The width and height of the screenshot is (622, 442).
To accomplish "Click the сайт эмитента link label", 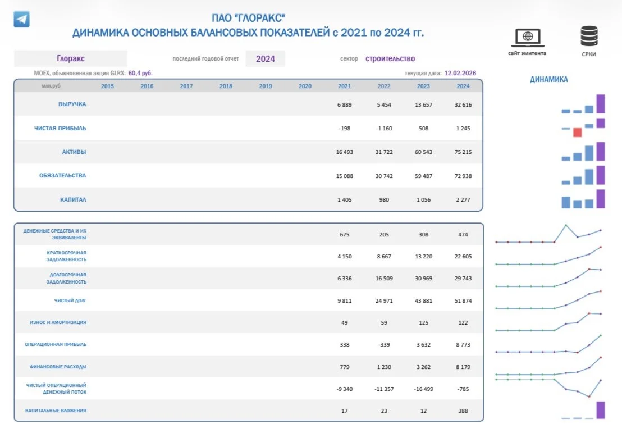I will (x=527, y=53).
